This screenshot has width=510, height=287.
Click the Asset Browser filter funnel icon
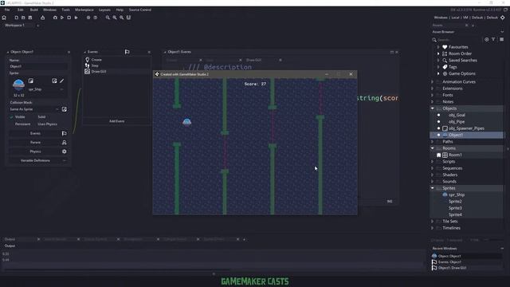493,39
